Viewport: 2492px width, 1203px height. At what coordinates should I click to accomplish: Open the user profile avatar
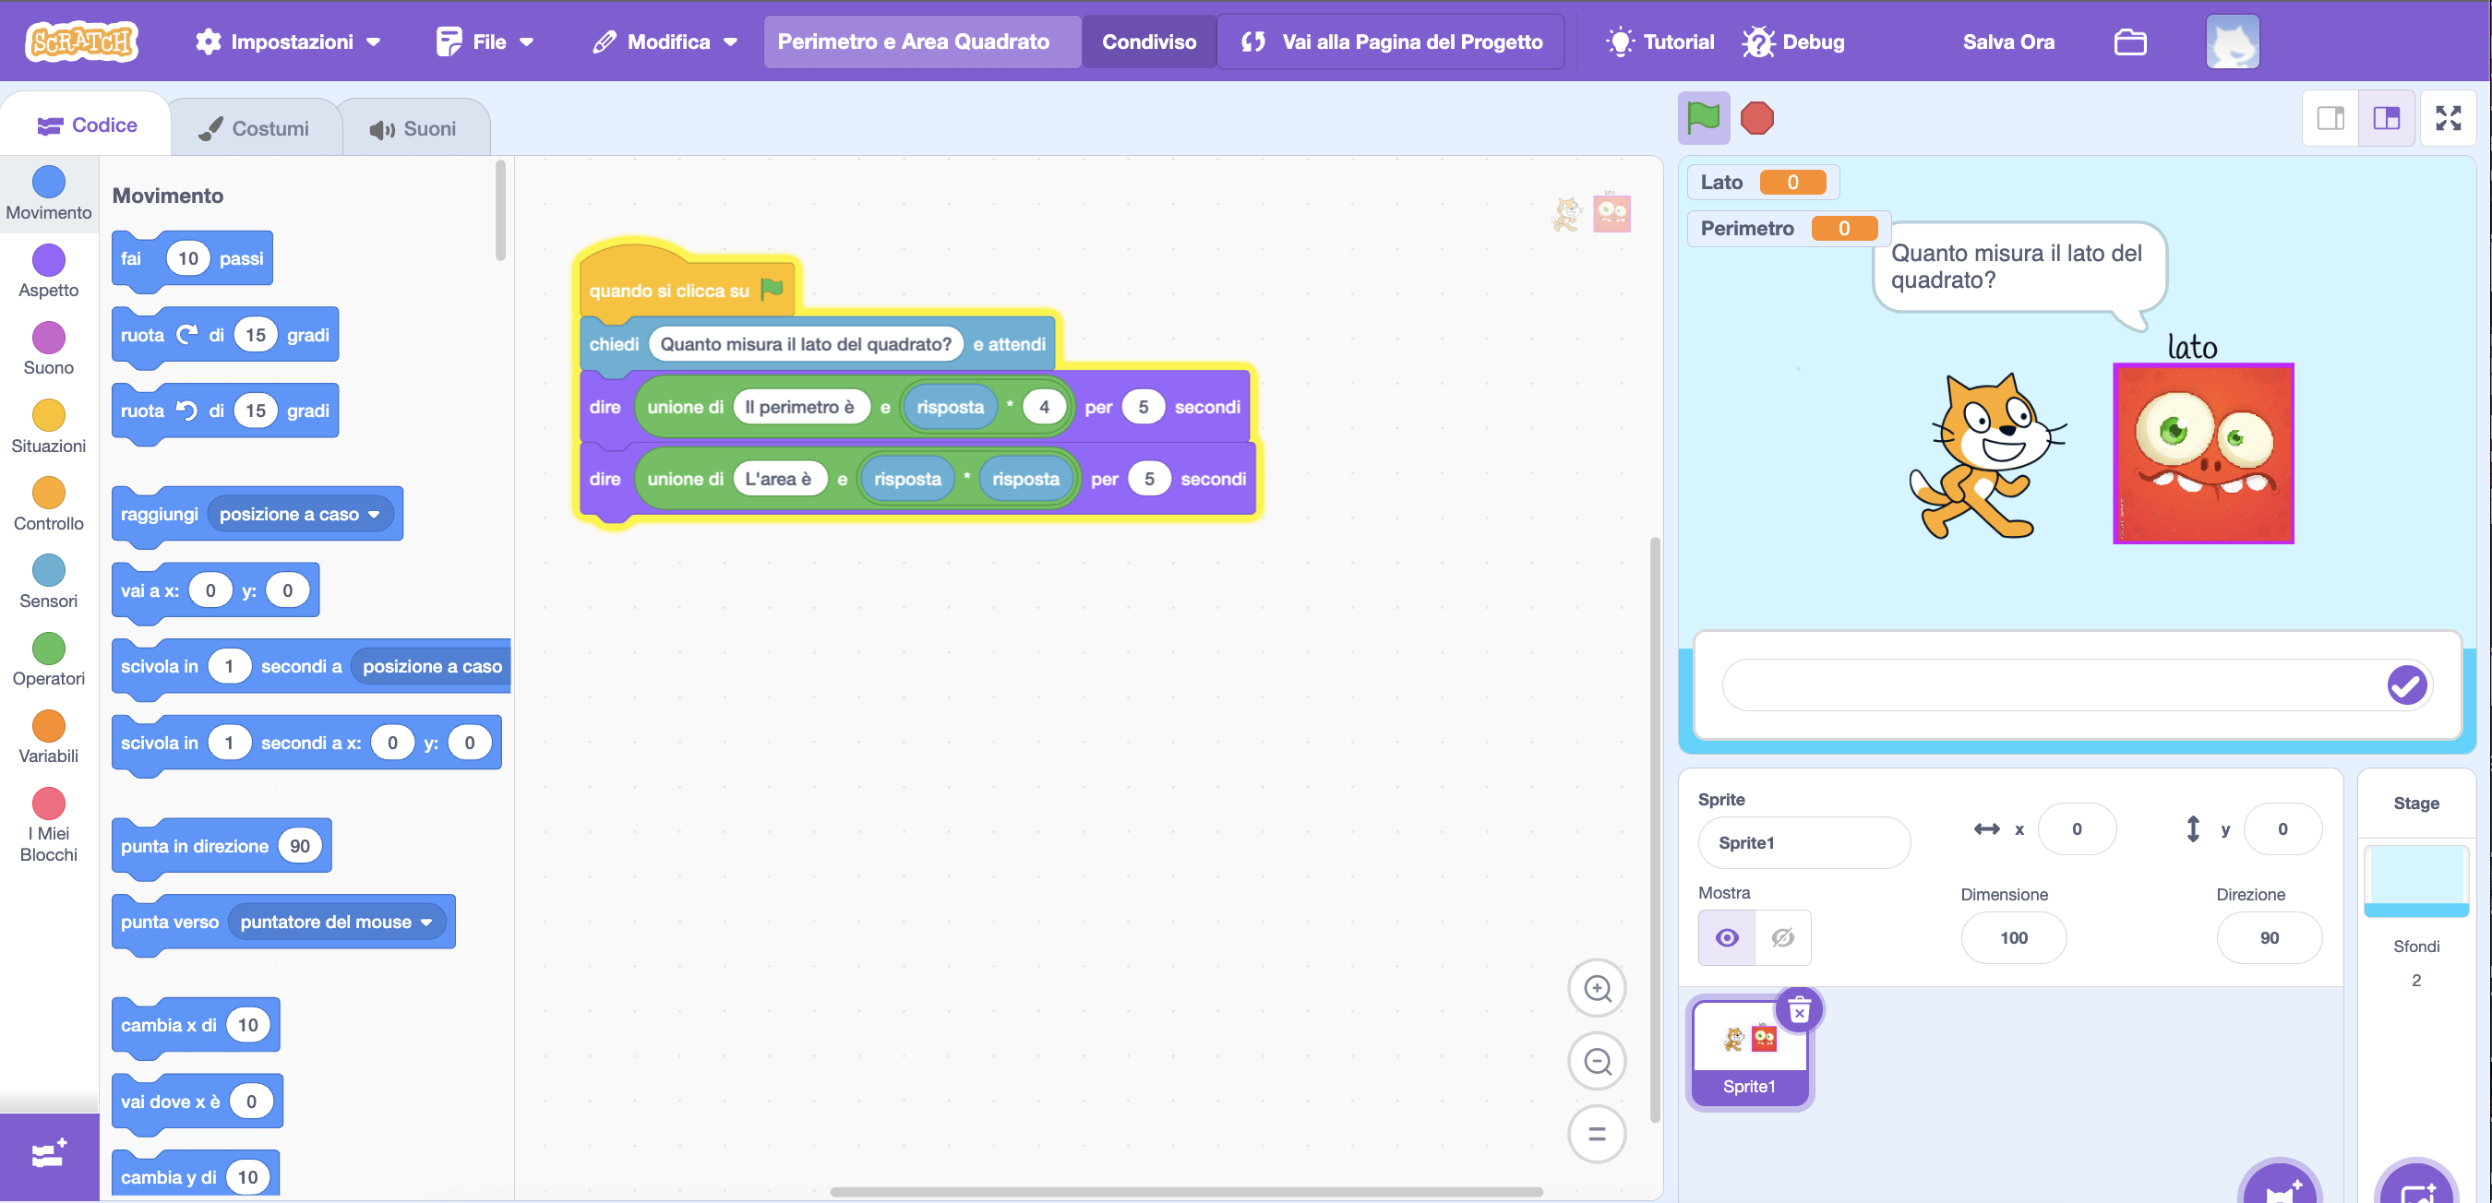coord(2233,42)
